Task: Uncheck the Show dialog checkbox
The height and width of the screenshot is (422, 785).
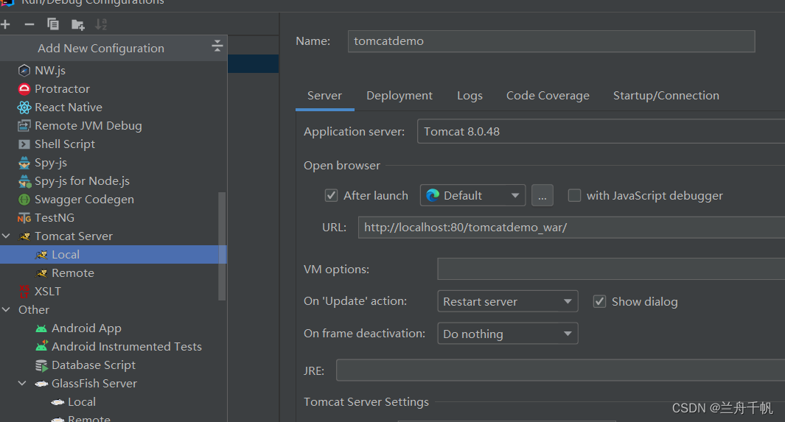Action: (x=599, y=301)
